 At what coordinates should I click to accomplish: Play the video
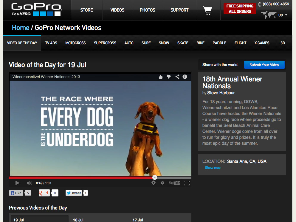[x=17, y=183]
